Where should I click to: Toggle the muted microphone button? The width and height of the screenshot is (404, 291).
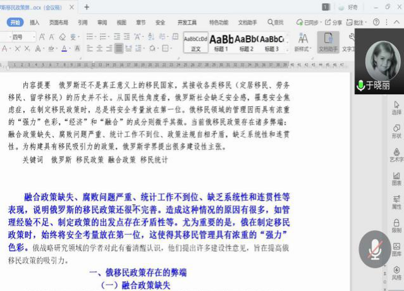click(x=375, y=249)
